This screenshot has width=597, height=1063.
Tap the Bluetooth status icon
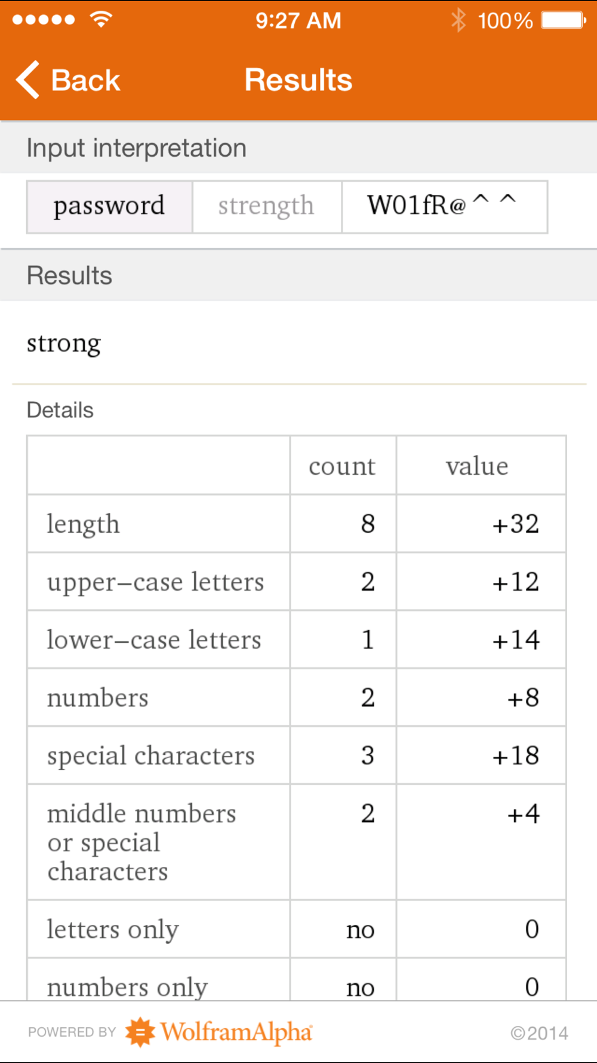(458, 20)
